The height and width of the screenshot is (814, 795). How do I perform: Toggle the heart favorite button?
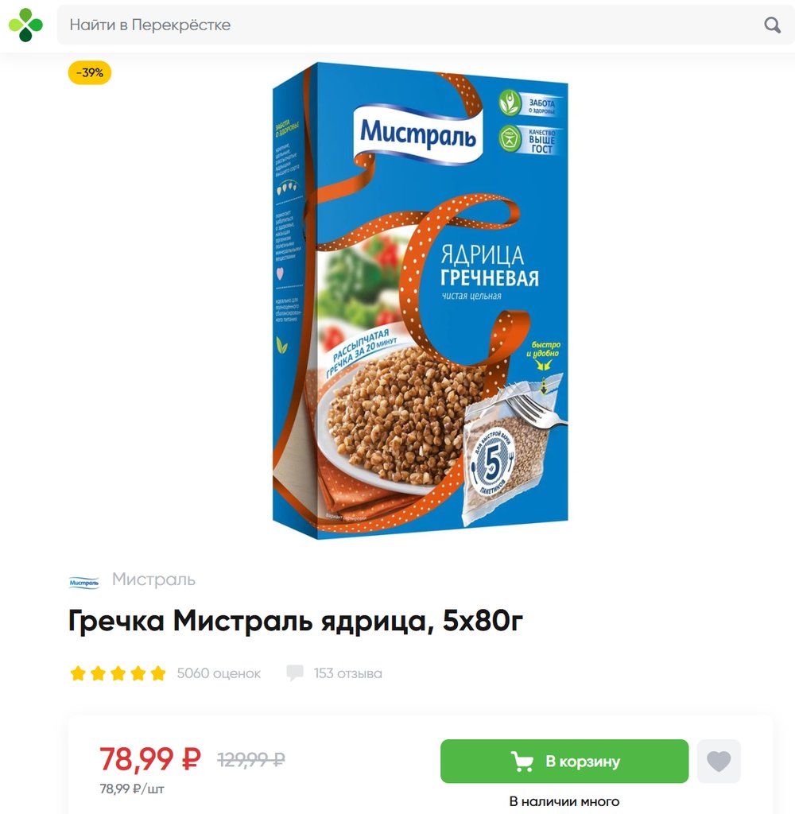pos(719,761)
